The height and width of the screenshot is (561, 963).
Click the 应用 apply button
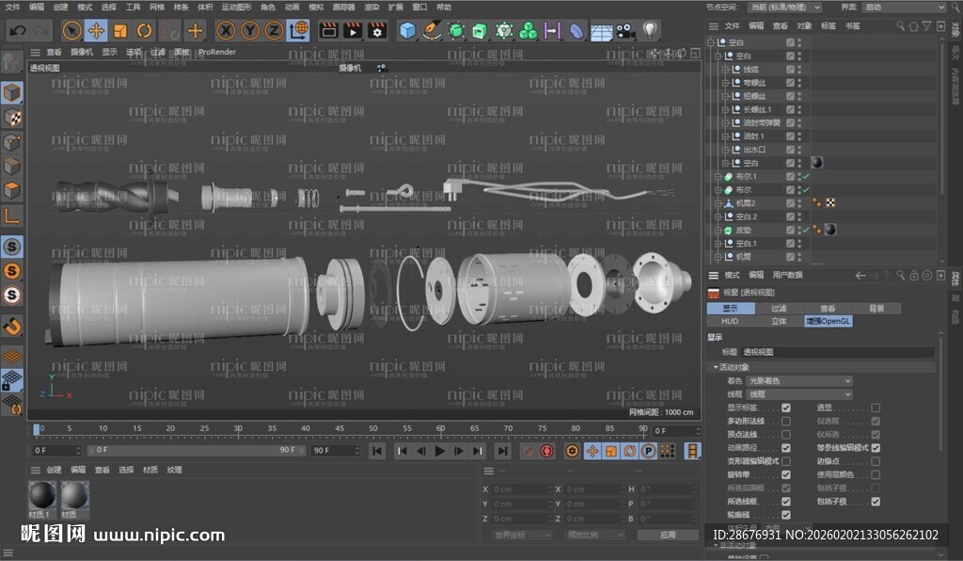tap(669, 534)
